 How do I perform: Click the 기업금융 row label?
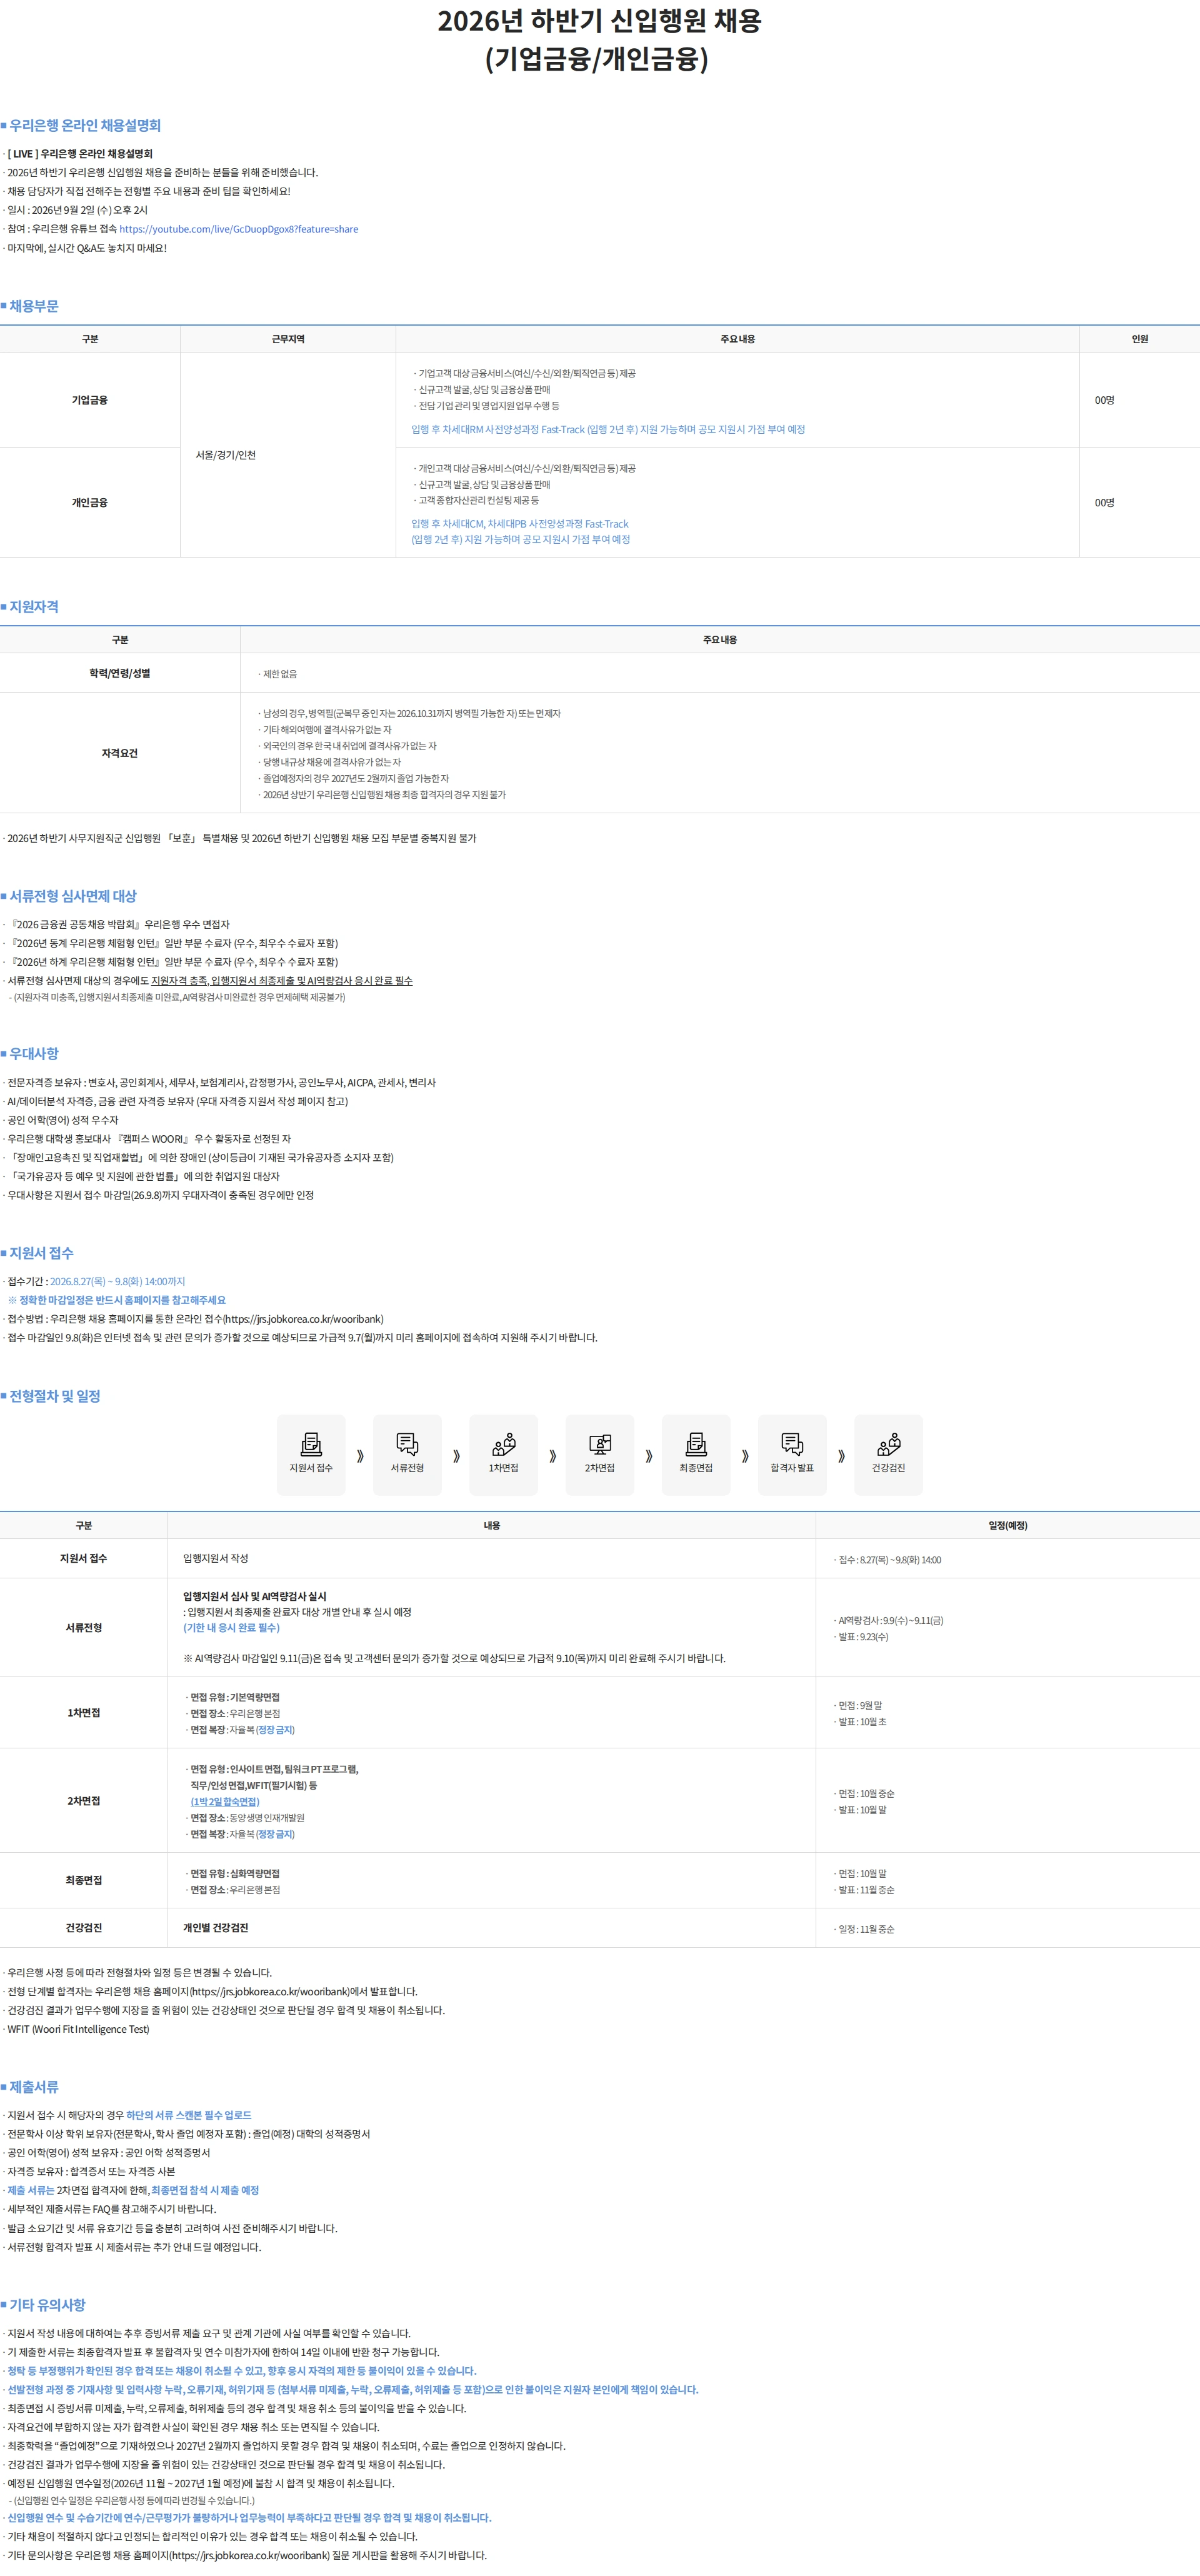[90, 400]
